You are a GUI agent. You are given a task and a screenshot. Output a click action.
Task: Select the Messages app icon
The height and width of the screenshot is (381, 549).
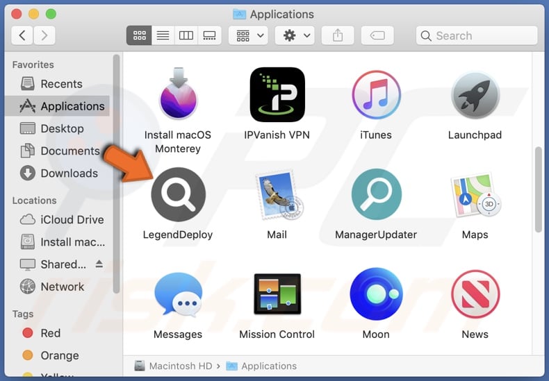click(178, 294)
